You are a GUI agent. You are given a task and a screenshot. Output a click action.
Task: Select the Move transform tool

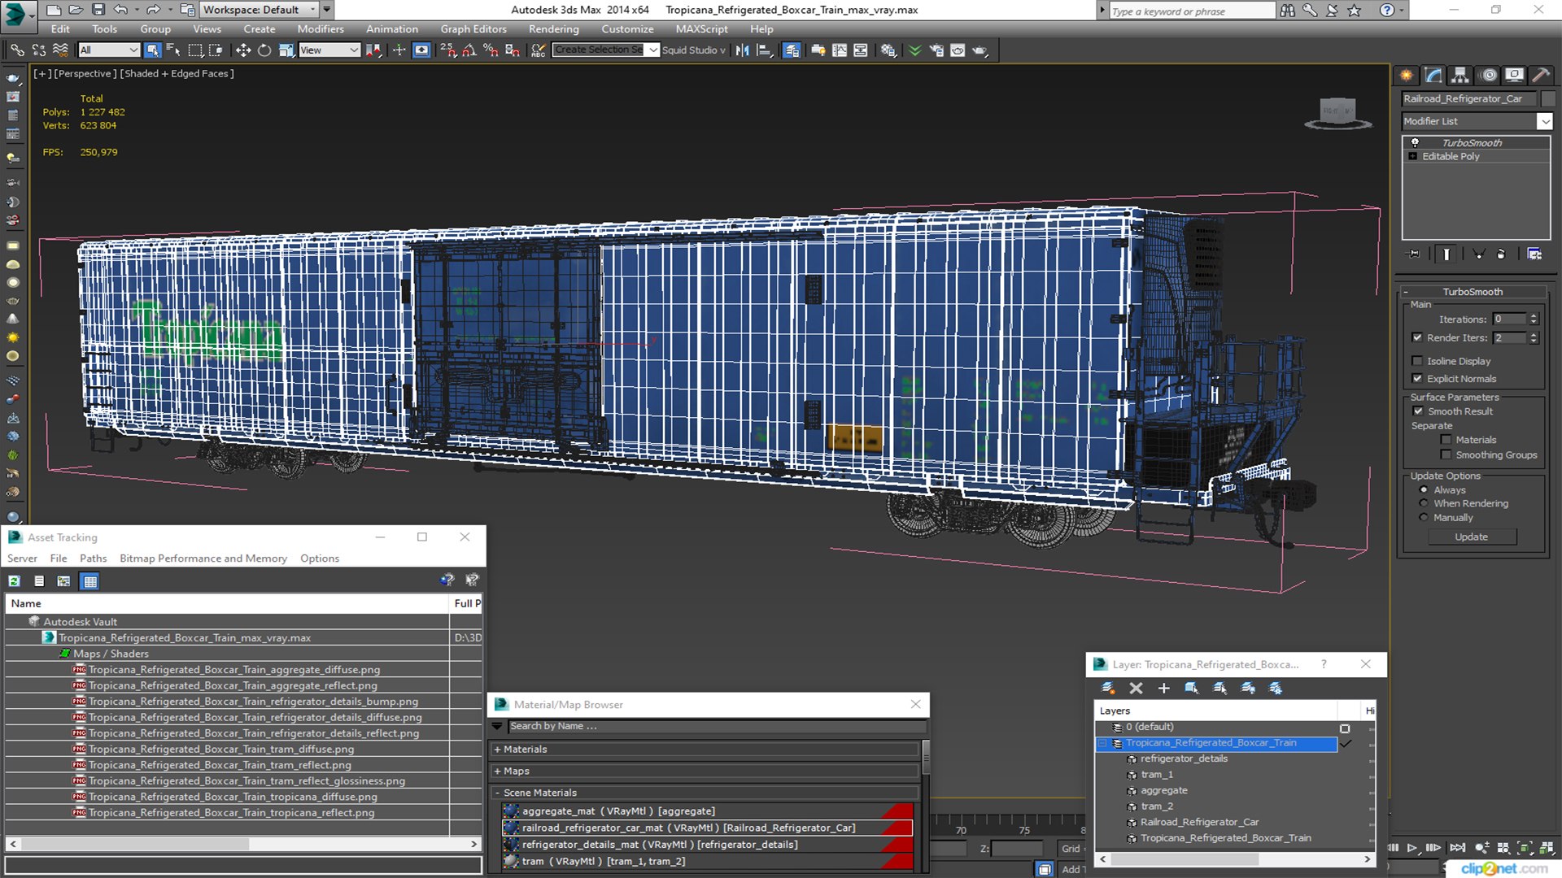click(242, 50)
